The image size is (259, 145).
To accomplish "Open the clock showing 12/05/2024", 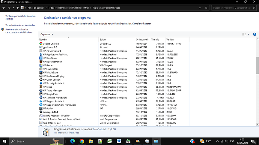I will 242,141.
